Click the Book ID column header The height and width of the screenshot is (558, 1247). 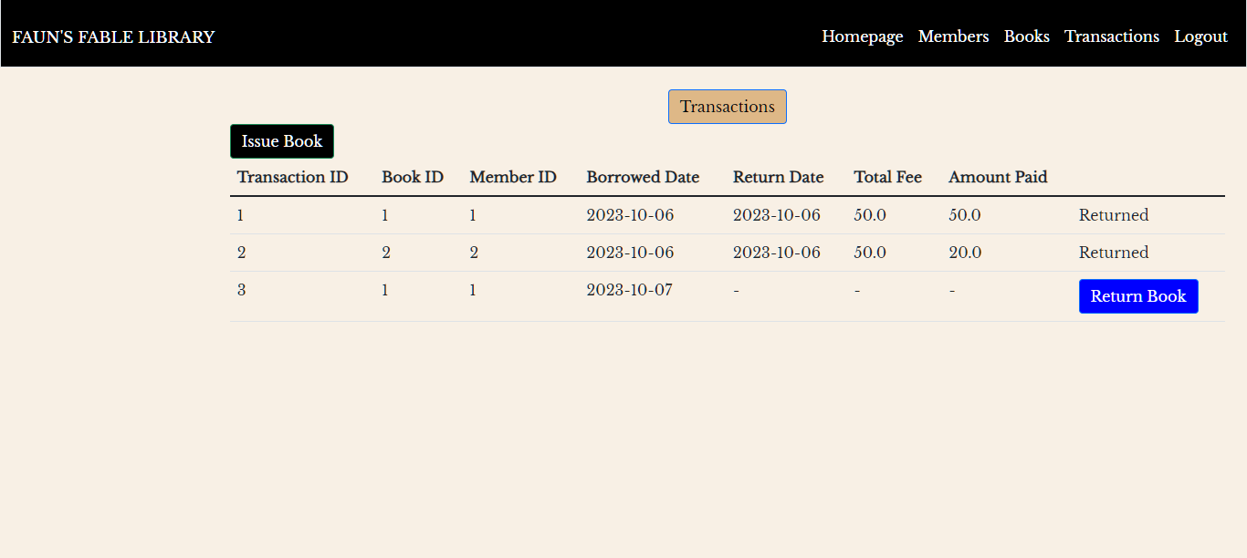[x=413, y=177]
